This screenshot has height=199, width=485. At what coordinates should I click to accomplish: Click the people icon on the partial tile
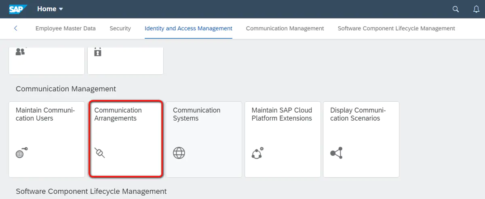point(20,52)
